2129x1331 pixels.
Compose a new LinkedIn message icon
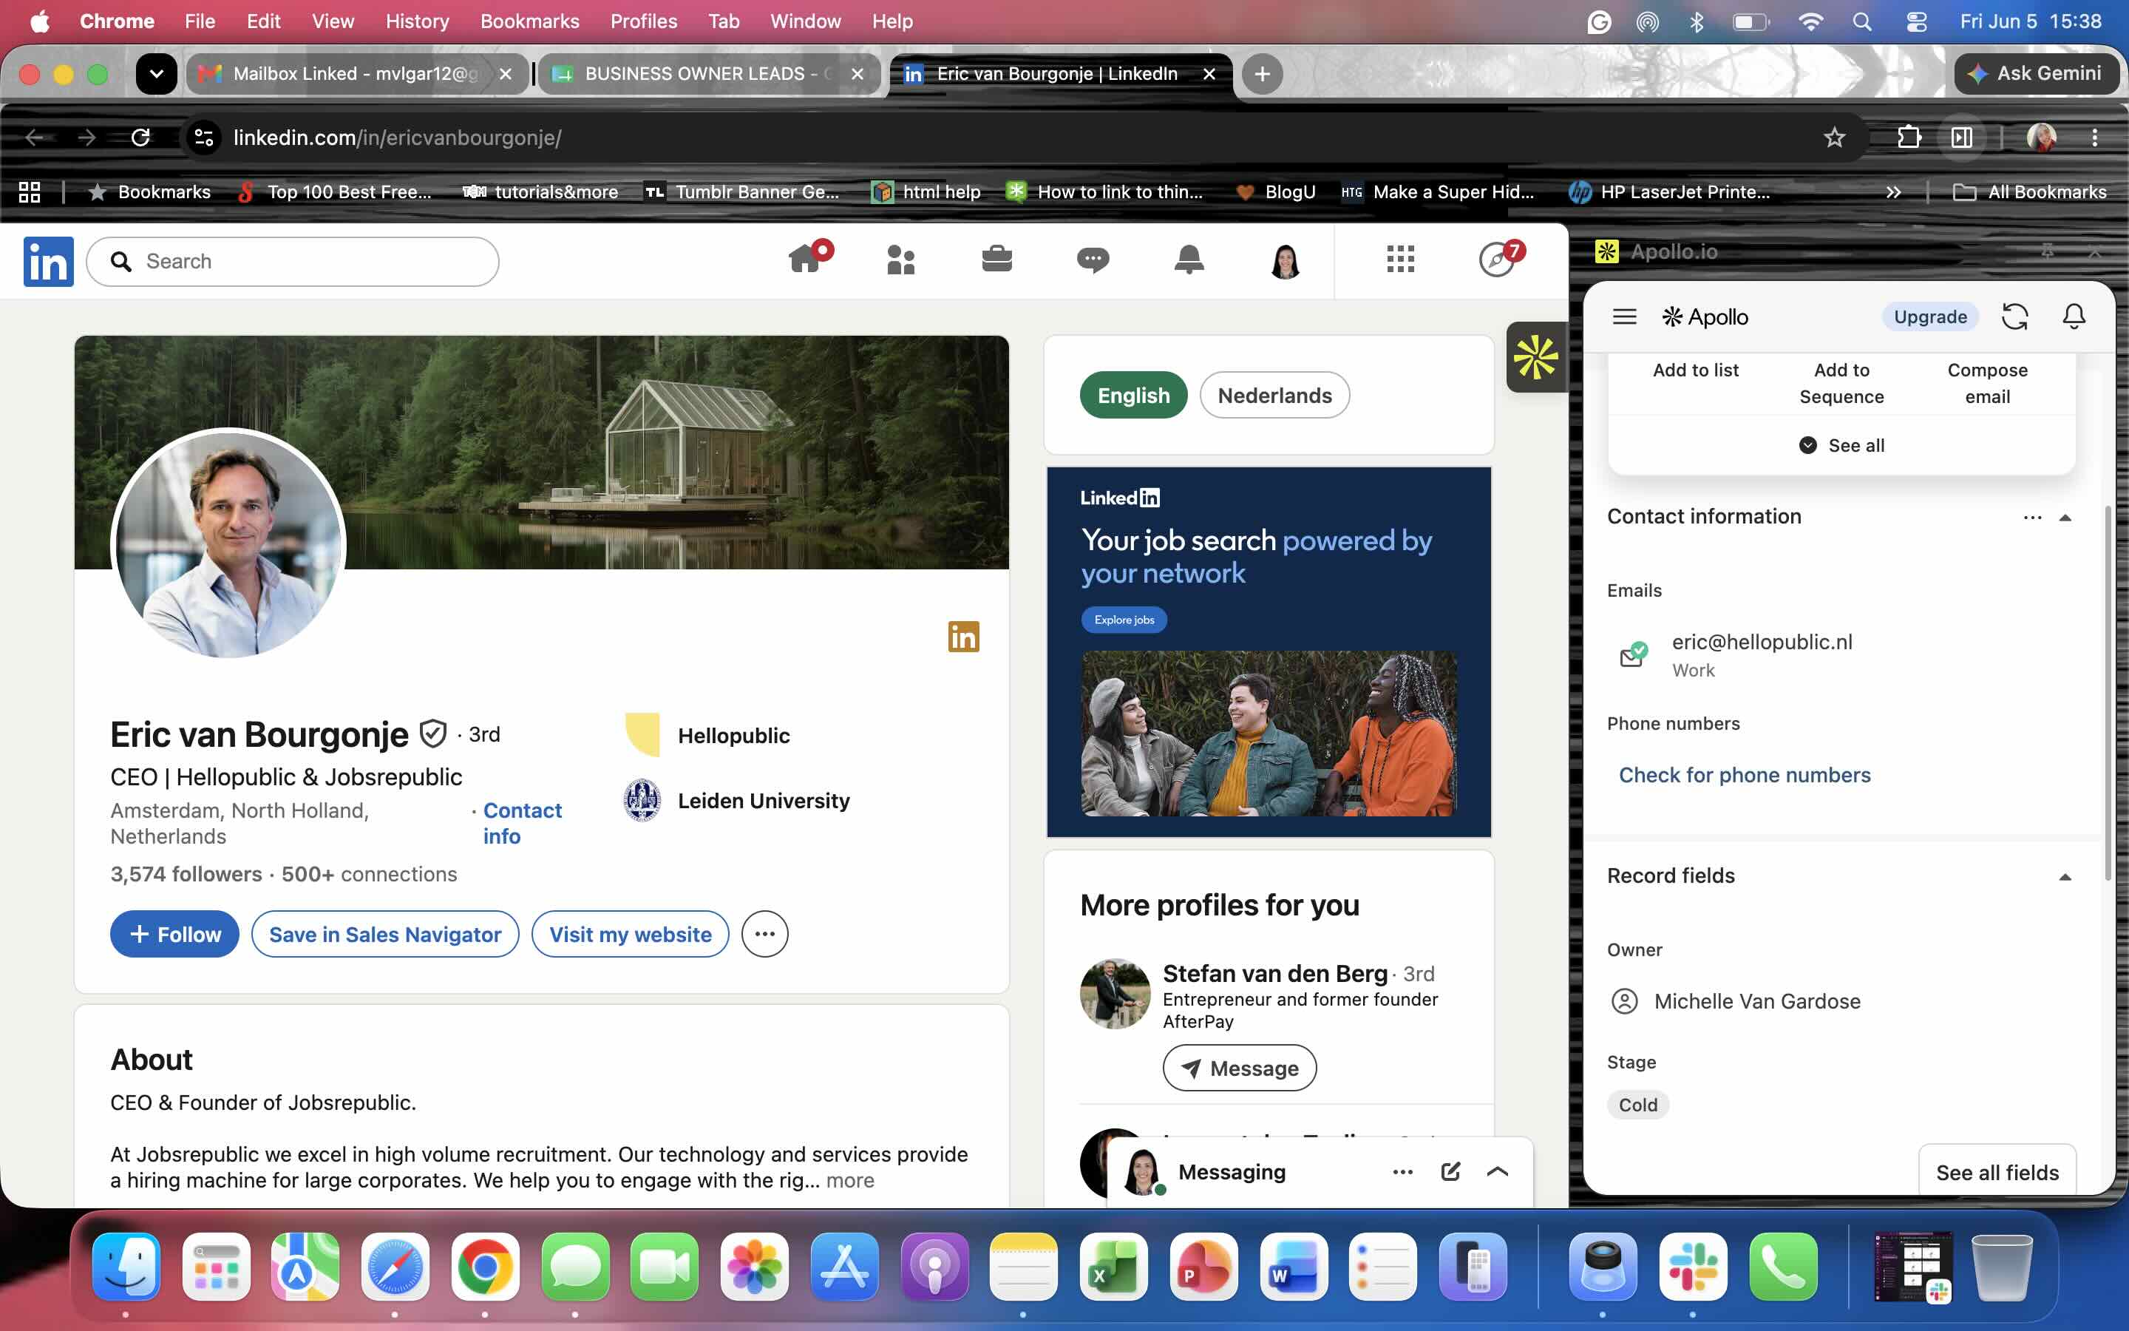(x=1450, y=1172)
